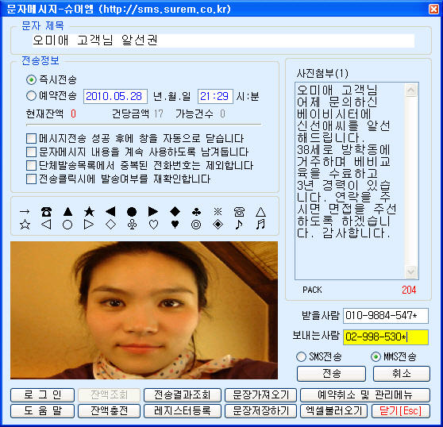Insert the single music note symbol
The height and width of the screenshot is (427, 443).
239,225
